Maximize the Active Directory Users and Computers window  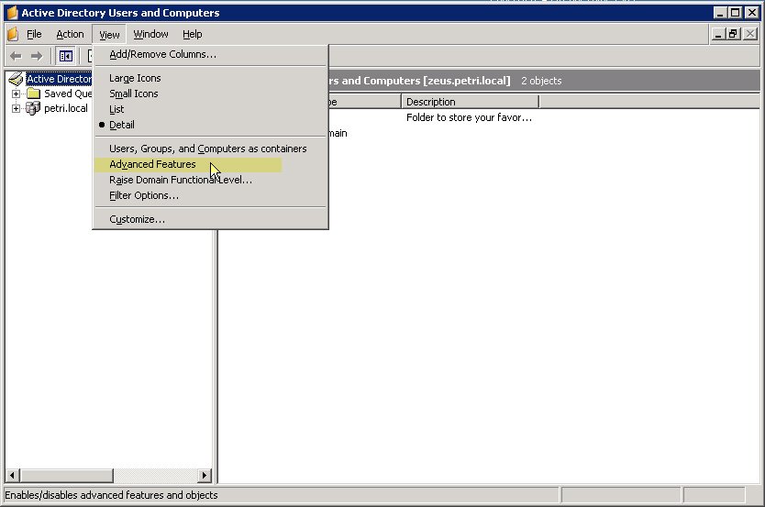(x=736, y=13)
